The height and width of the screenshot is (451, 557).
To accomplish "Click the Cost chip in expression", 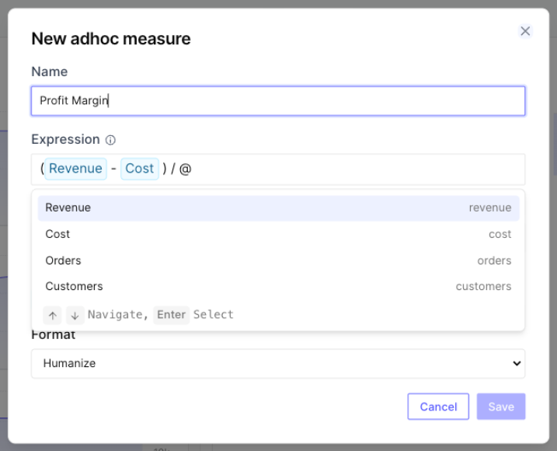I will tap(140, 169).
